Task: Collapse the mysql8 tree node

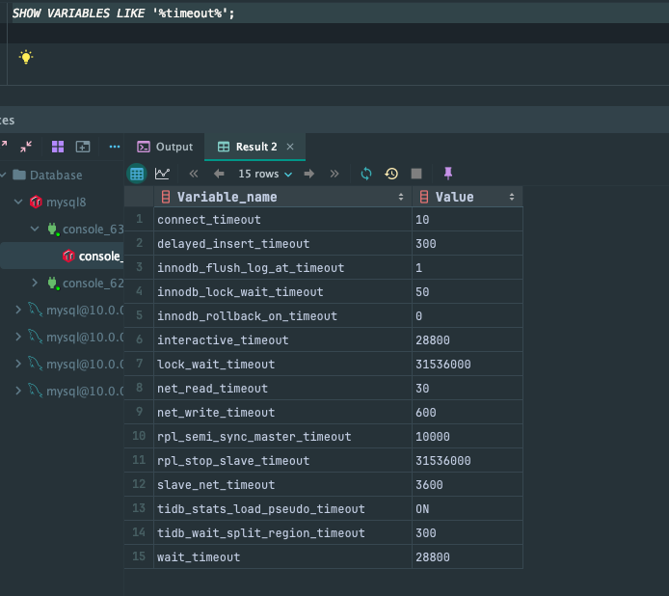Action: coord(17,202)
